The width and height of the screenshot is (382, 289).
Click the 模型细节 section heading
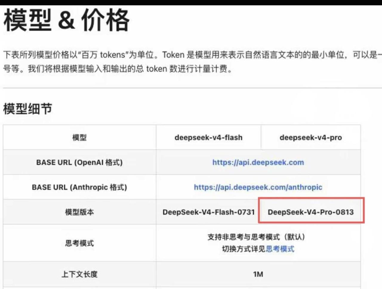pos(27,109)
